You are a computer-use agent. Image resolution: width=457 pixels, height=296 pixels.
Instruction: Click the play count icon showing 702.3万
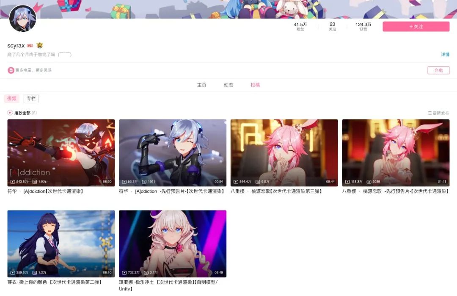(x=124, y=273)
